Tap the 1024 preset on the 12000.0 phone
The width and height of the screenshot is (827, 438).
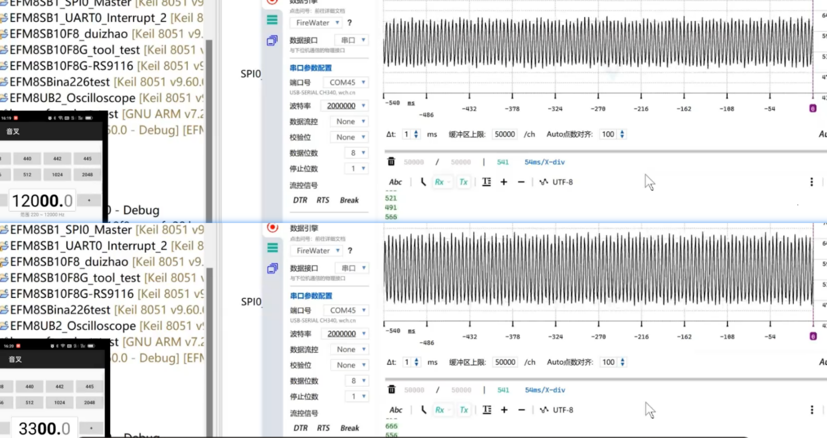point(57,175)
